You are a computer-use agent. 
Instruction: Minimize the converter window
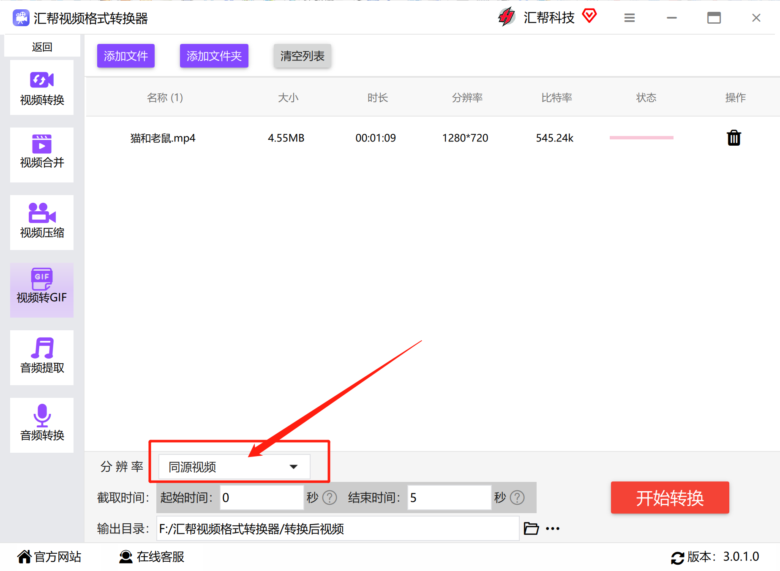click(x=672, y=18)
